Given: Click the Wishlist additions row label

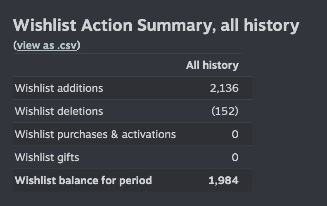Looking at the screenshot, I should point(59,88).
